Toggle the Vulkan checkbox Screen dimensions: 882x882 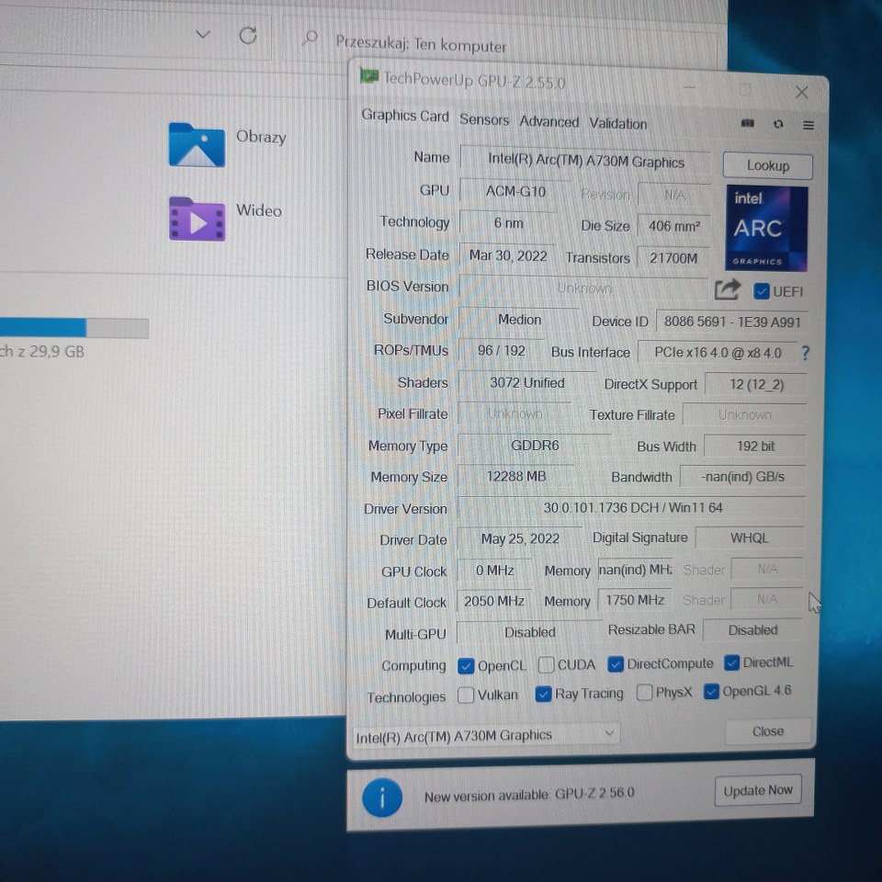[x=465, y=695]
